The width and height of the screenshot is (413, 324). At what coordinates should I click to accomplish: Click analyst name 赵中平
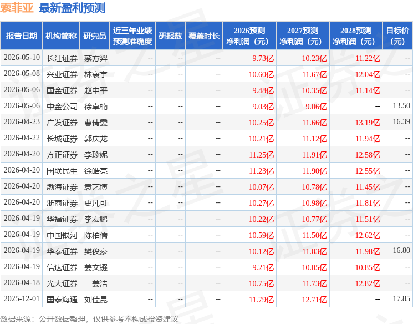click(95, 90)
